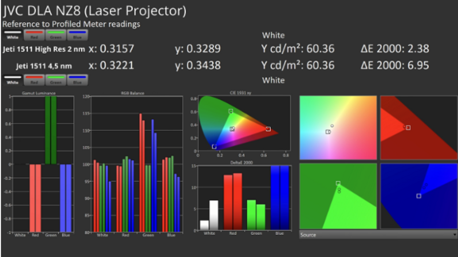Click the CIE 1931 xy chart title
458x257 pixels.
(x=240, y=93)
